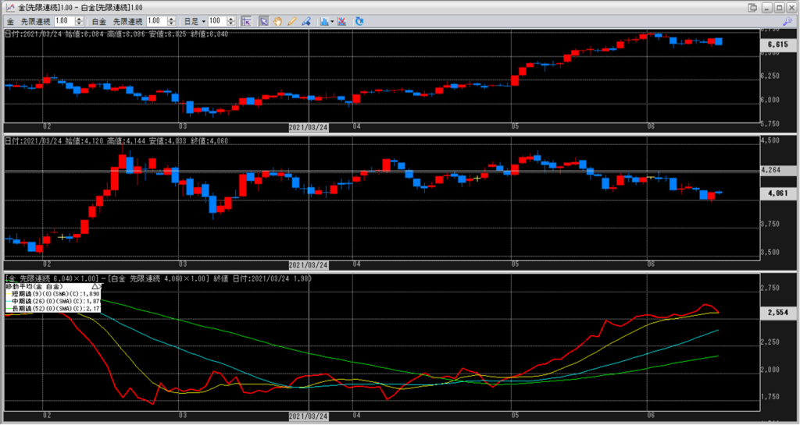Click the 2021/03/24 date marker on gold chart
Screen dimensions: 800x425
[308, 126]
